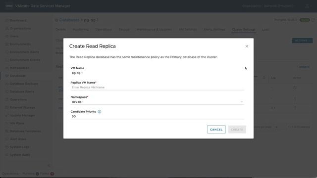Screen dimensions: 317x178
Task: Show the Candidate Priority info tooltip
Action: pos(100,112)
